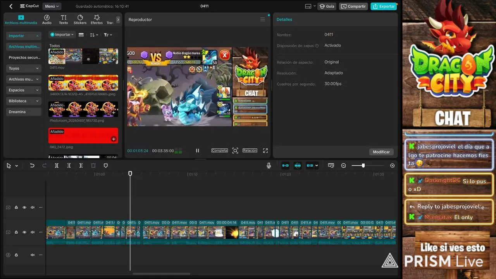Show more tool tabs with right chevron
The width and height of the screenshot is (496, 279).
118,19
